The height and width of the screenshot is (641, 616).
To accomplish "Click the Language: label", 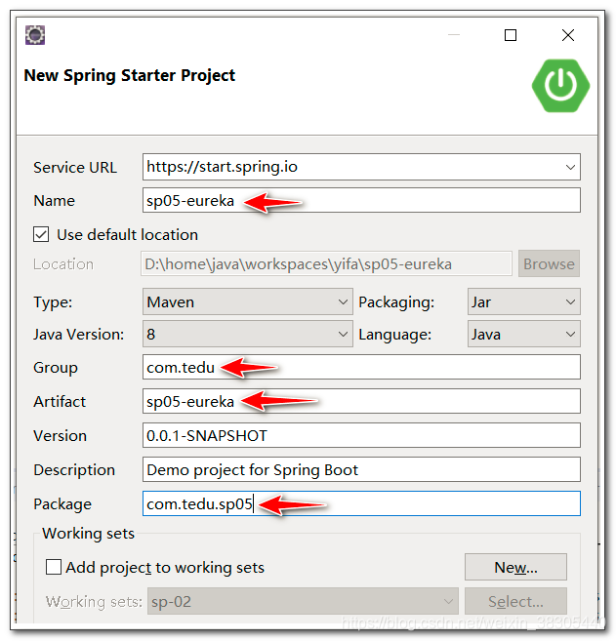I will 394,335.
